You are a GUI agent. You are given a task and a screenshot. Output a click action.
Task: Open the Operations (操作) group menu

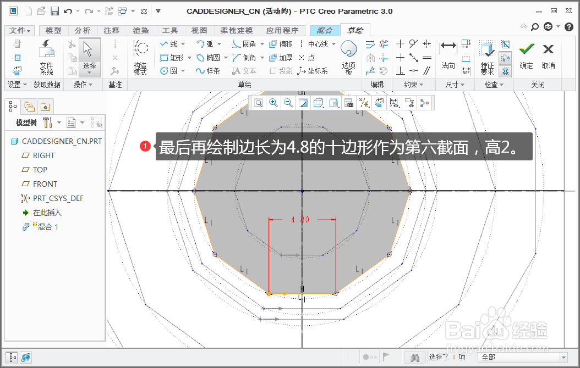83,85
